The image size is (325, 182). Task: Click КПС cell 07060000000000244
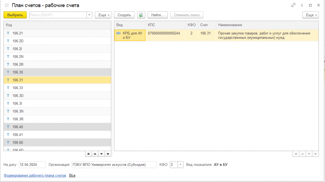[165, 35]
